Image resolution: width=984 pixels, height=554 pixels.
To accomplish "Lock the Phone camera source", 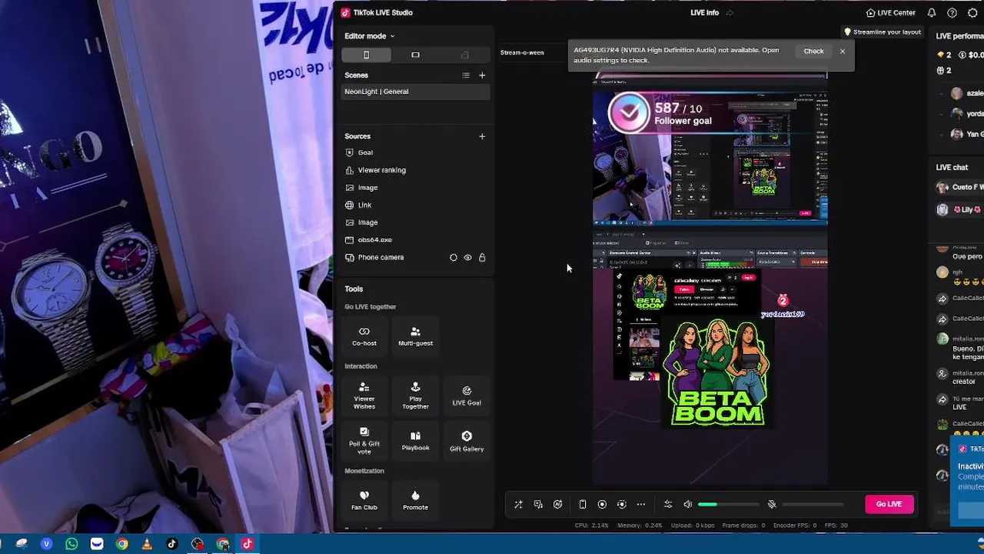I will coord(482,258).
